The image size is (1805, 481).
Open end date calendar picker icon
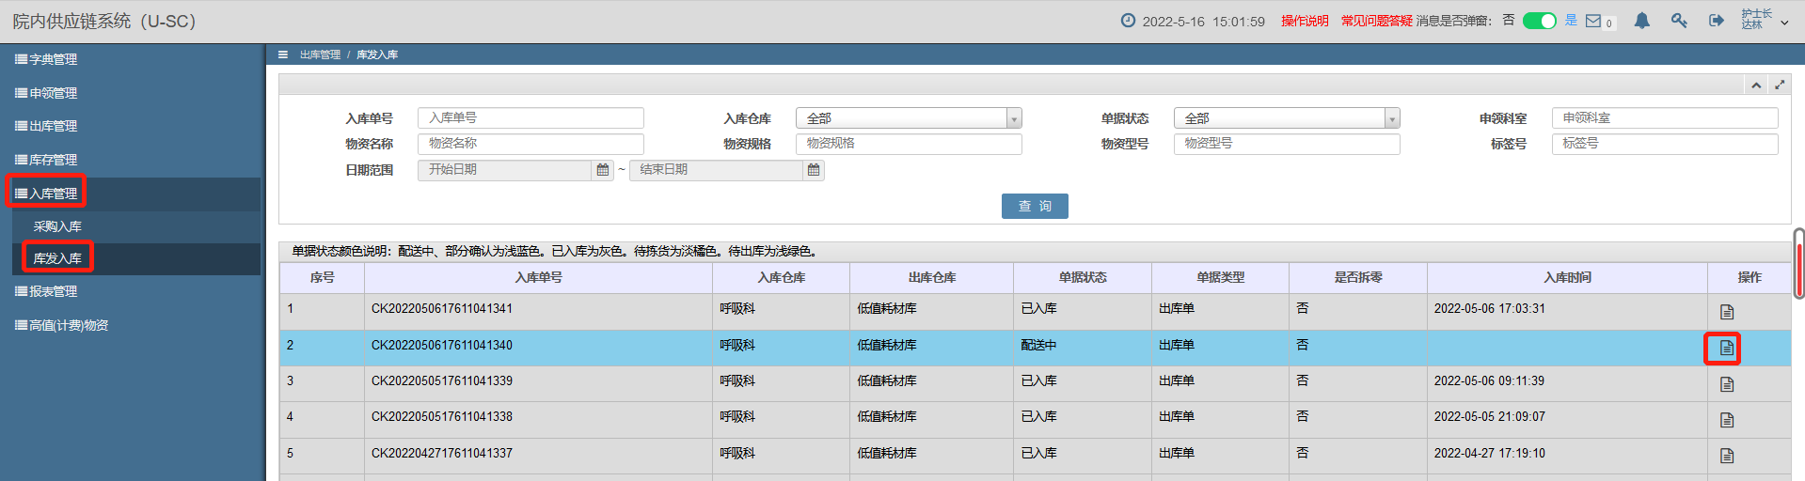[x=814, y=170]
